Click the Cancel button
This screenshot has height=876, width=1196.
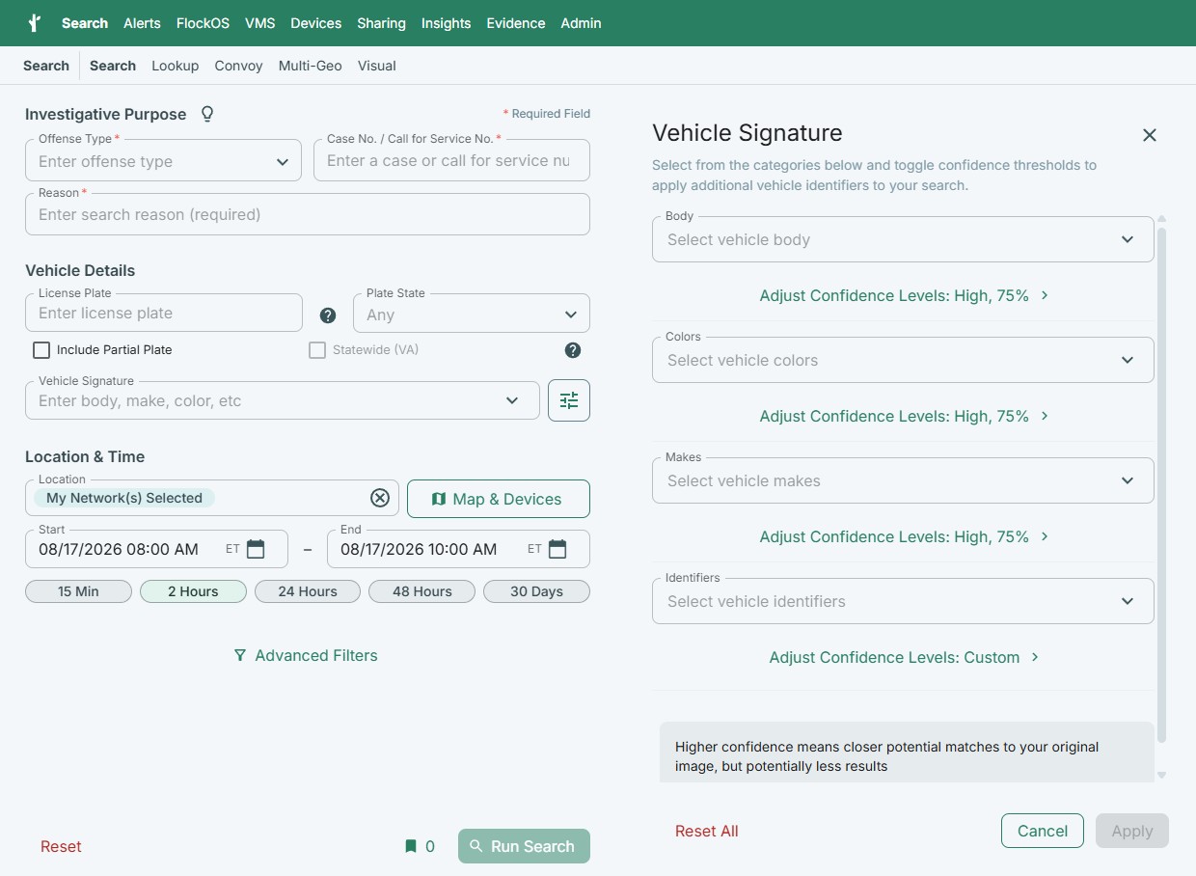pyautogui.click(x=1043, y=831)
